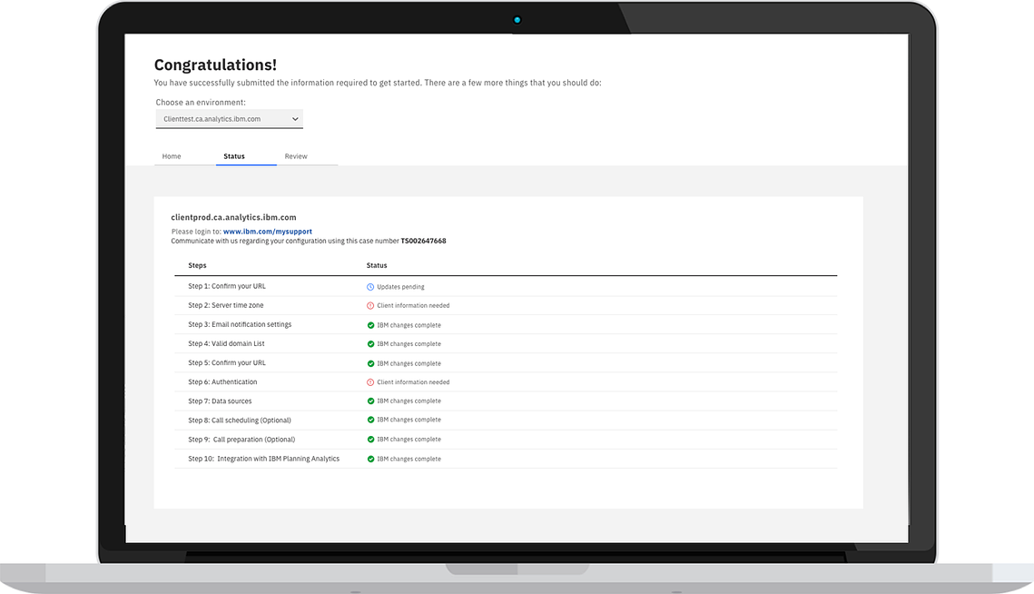Select row Step 5: Confirm your URL

tap(506, 363)
